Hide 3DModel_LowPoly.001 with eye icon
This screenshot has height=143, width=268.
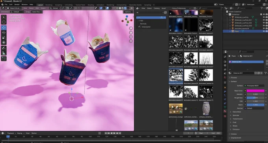pos(264,20)
